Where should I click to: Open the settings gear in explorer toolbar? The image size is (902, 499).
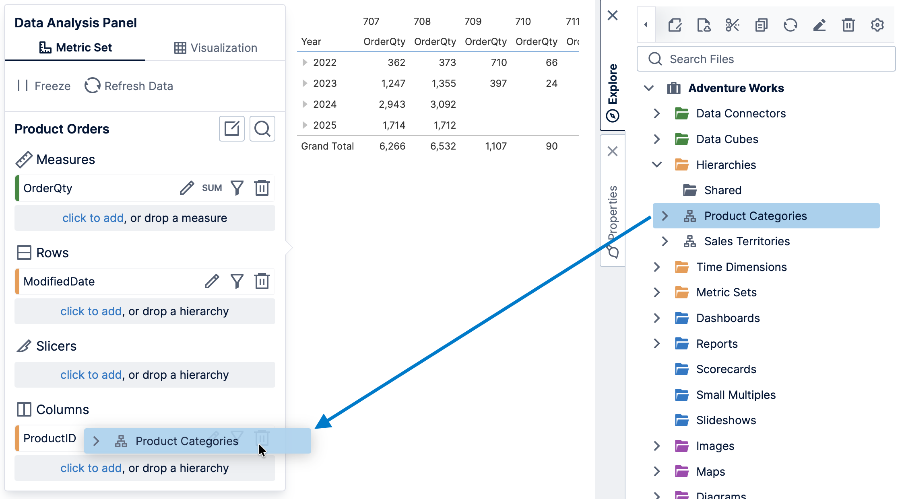[x=877, y=25]
